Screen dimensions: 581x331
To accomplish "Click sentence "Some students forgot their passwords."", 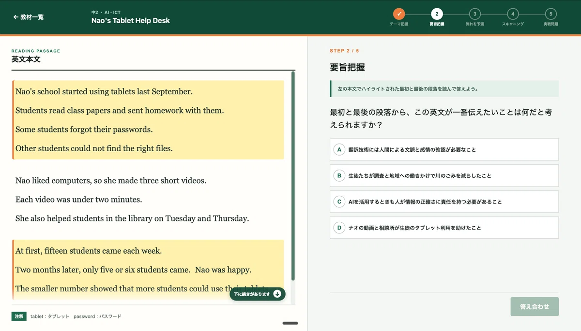I will click(x=84, y=130).
